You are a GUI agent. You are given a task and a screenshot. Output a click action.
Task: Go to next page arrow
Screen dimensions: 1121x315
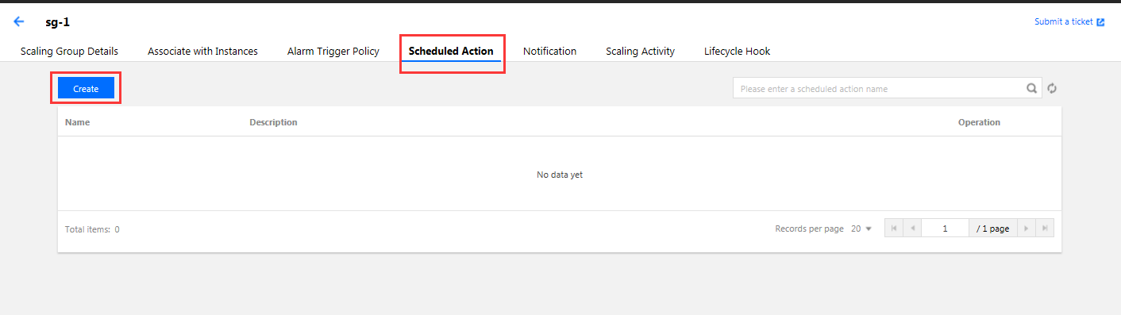(1027, 229)
